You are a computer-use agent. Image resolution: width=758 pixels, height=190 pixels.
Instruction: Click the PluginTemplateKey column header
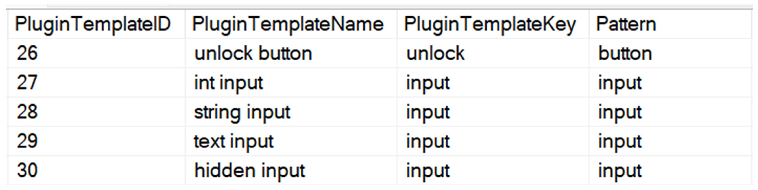490,25
